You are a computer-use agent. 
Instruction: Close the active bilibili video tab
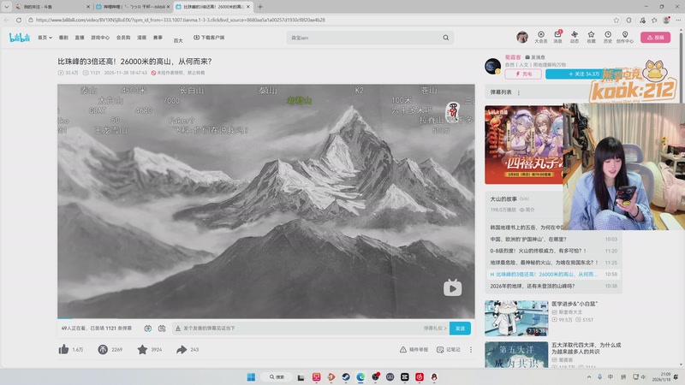(x=248, y=7)
